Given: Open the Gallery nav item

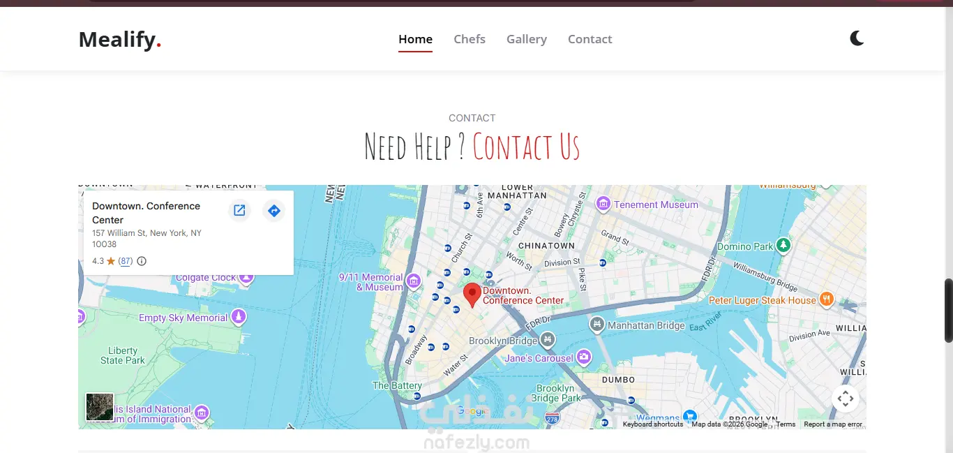Looking at the screenshot, I should [527, 39].
